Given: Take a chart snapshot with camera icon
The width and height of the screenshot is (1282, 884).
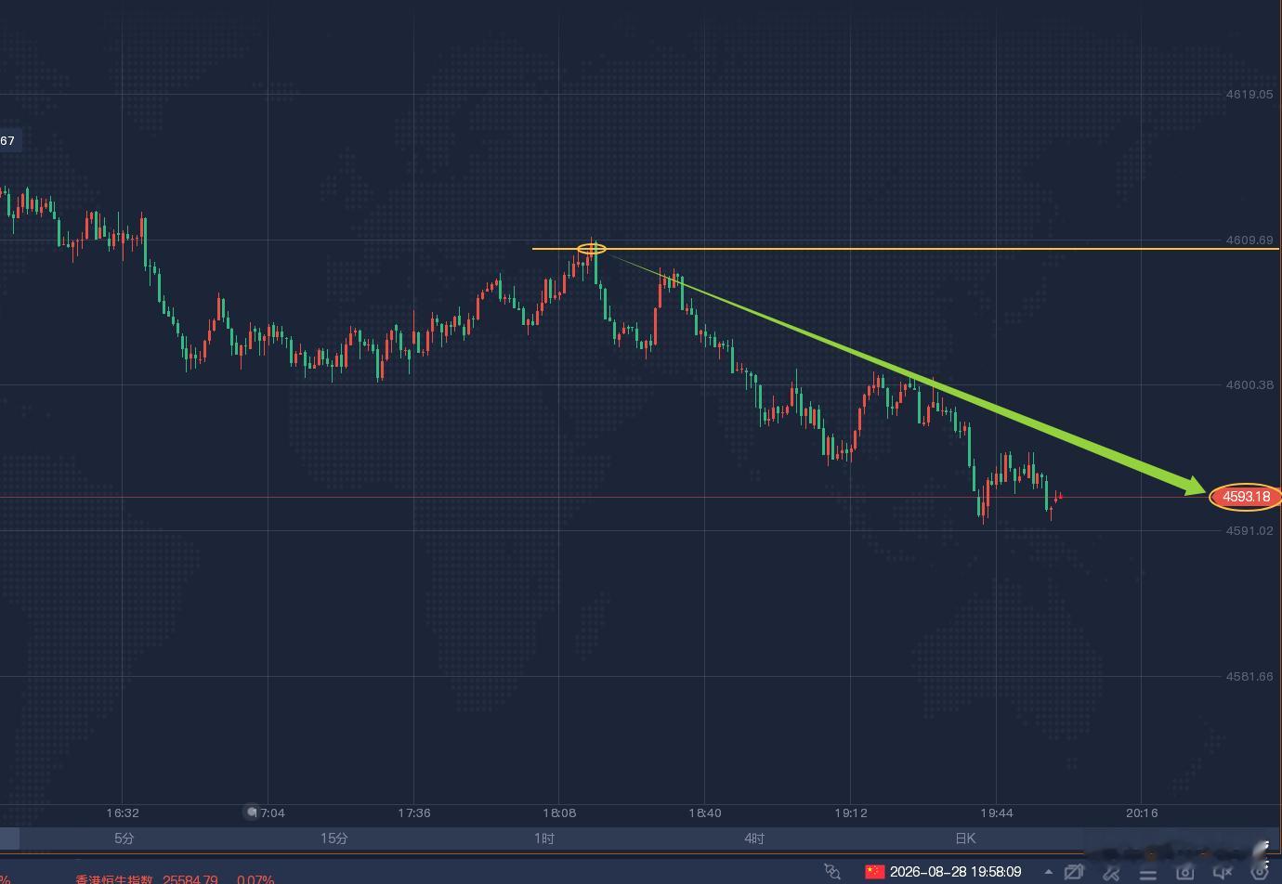Looking at the screenshot, I should 1184,872.
